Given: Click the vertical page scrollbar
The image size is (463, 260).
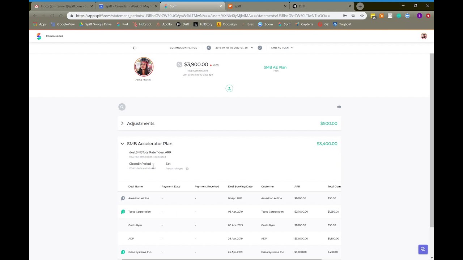Looking at the screenshot, I should tap(432, 141).
